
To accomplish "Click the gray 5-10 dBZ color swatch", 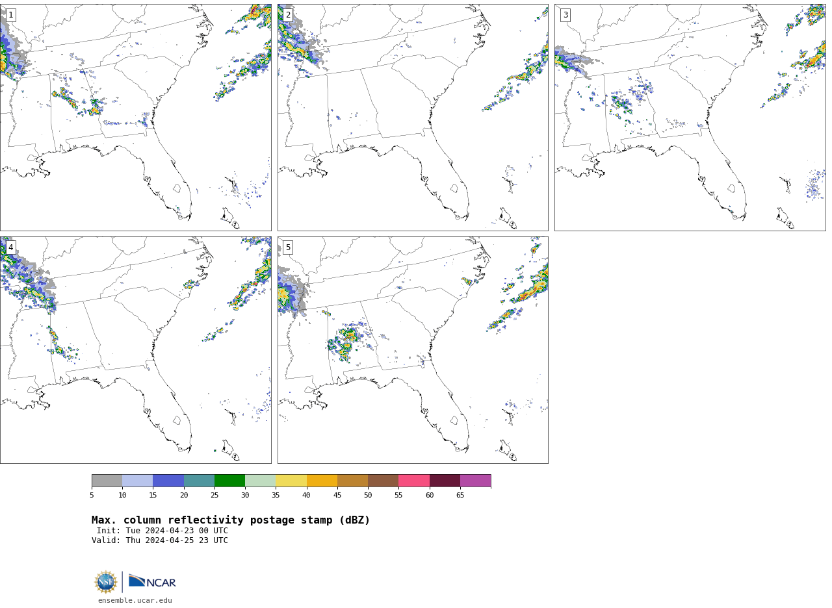I will [x=107, y=481].
